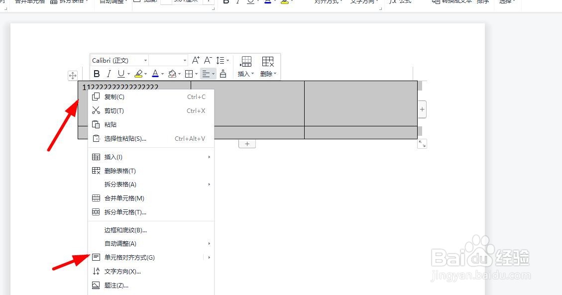Click the plus button below the table

coord(247,143)
